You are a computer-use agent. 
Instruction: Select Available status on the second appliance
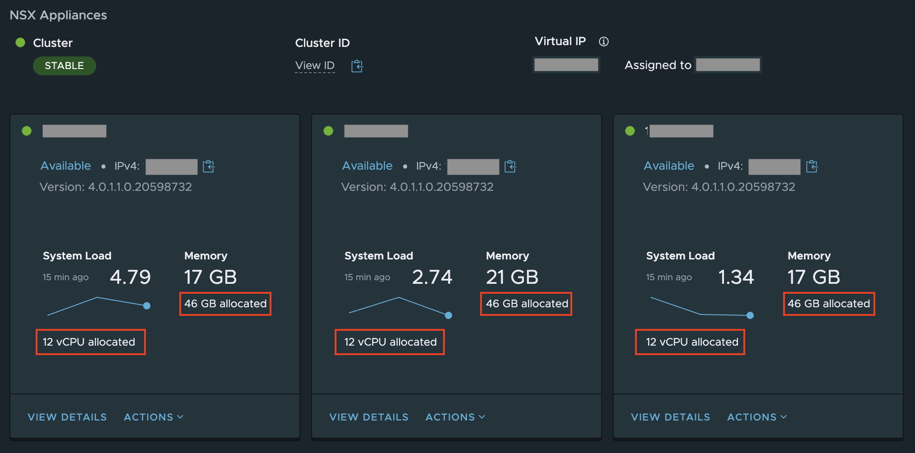click(x=367, y=166)
